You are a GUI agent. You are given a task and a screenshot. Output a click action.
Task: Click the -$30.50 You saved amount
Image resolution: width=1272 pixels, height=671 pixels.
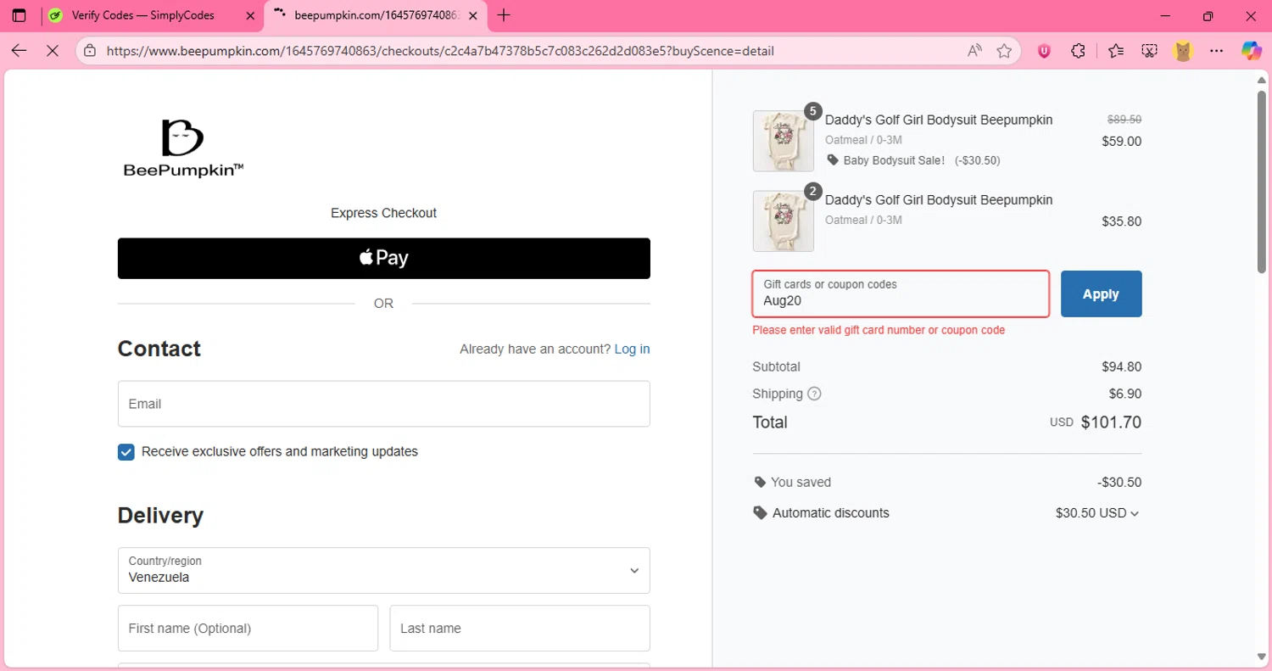pyautogui.click(x=1119, y=482)
